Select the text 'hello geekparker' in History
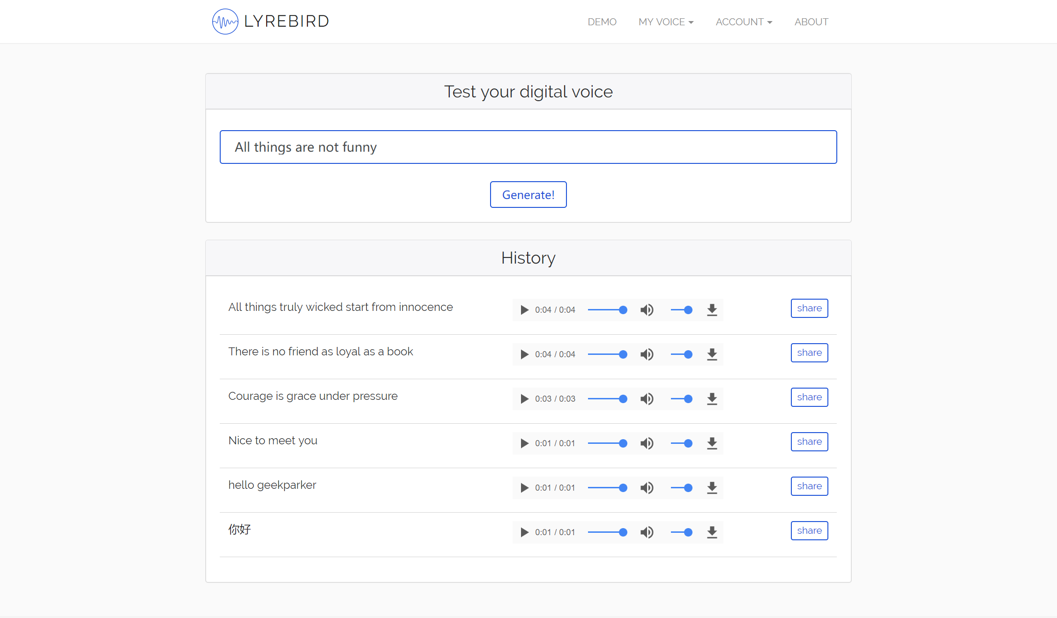 click(272, 485)
